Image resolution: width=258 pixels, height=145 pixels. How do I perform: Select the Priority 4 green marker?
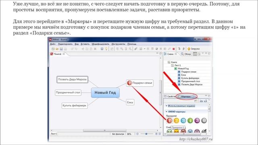[x=190, y=120]
